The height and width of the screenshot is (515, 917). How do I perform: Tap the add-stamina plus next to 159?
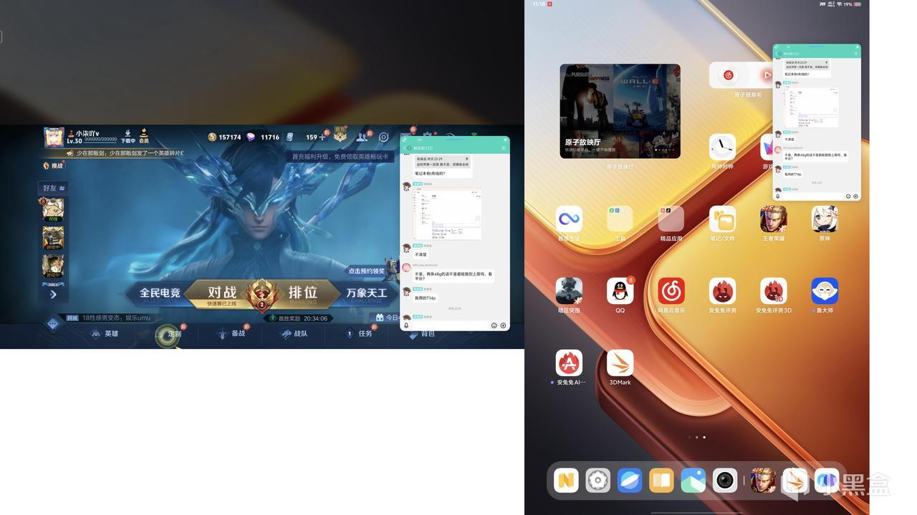pyautogui.click(x=322, y=137)
